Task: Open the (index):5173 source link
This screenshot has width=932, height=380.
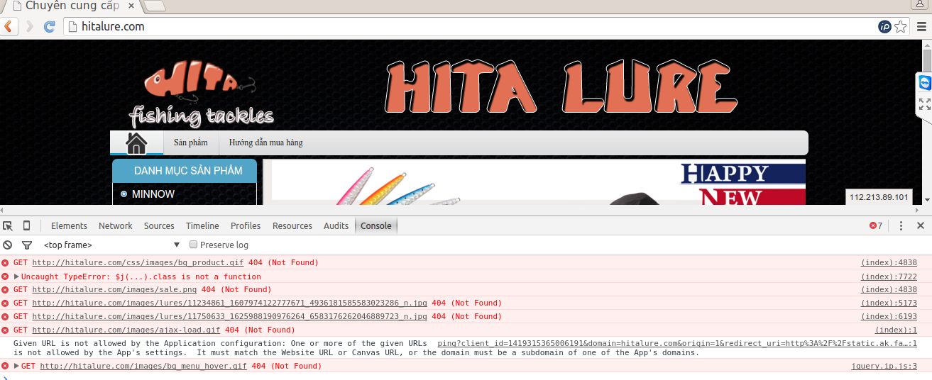Action: tap(889, 303)
